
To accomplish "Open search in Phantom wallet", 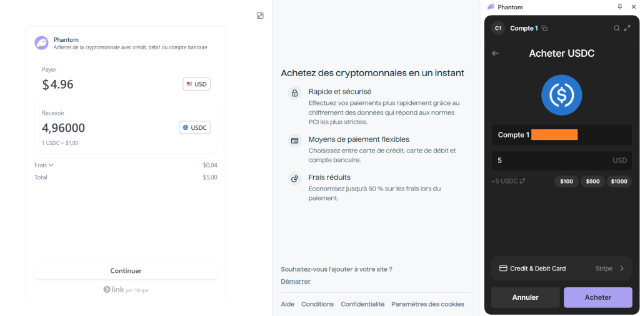I will click(x=617, y=28).
